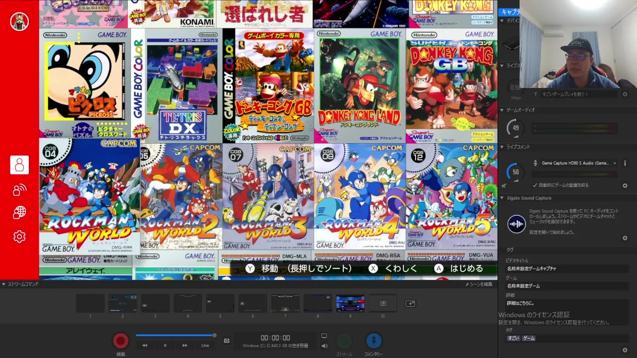Click the Y button move prompt

(299, 268)
